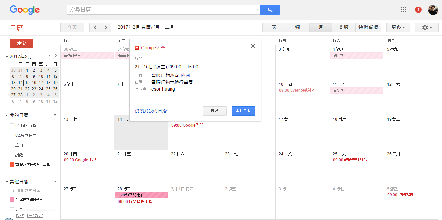Open the account profile avatar
This screenshot has width=442, height=220.
click(433, 10)
